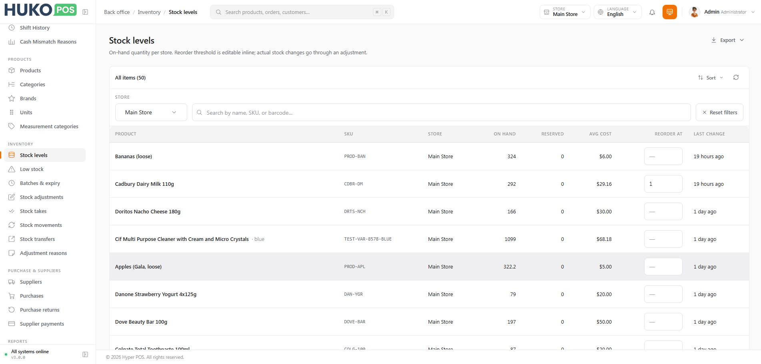Click Batches & expiry clock icon
This screenshot has height=364, width=761.
click(12, 183)
